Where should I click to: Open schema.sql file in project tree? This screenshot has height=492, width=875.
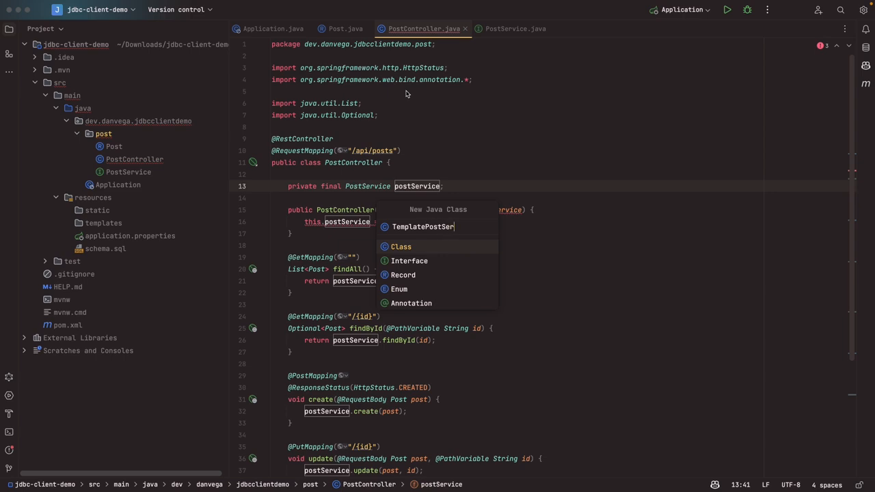[x=105, y=249]
